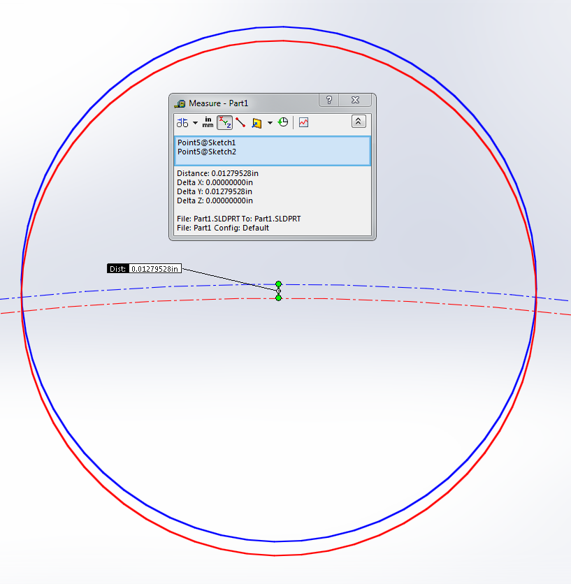The height and width of the screenshot is (584, 571).
Task: Click the lower green point on red centerline
Action: pos(279,298)
